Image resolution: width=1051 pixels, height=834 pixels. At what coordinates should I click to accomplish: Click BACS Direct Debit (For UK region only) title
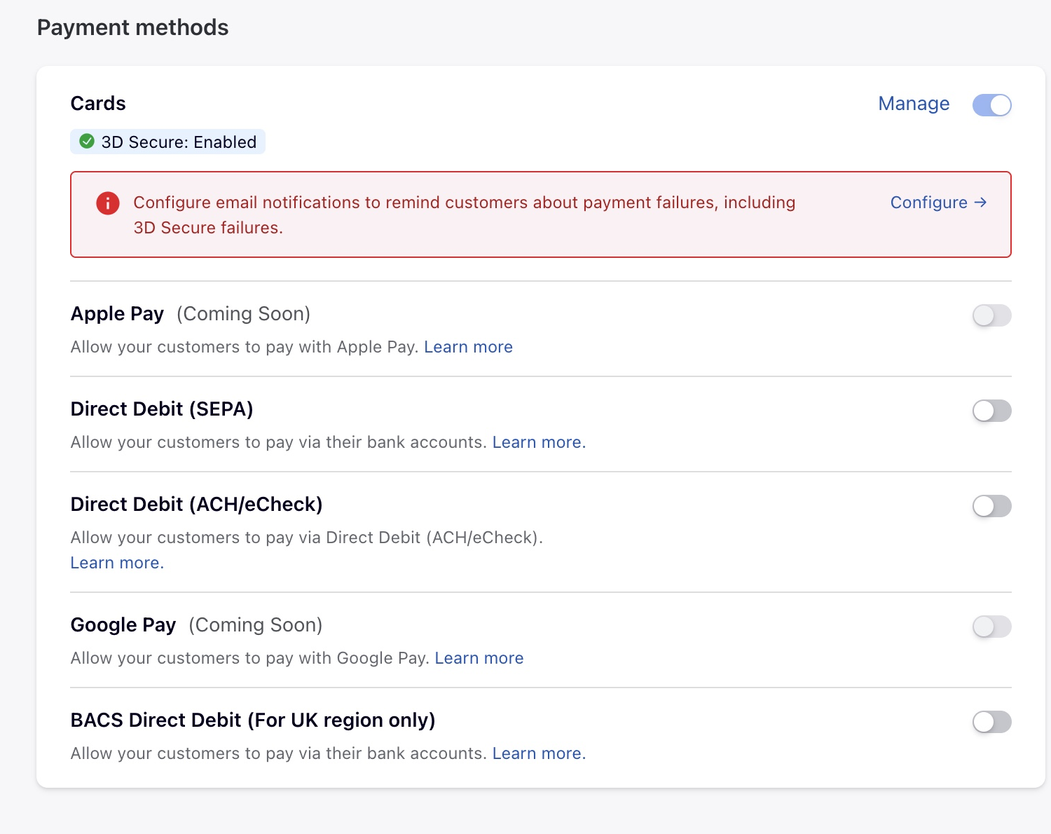[x=253, y=720]
